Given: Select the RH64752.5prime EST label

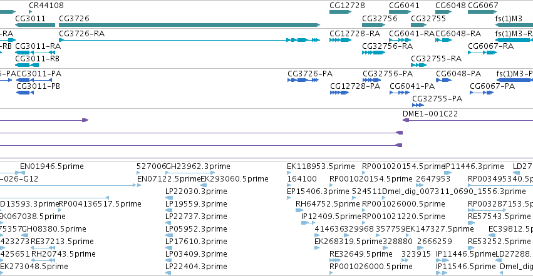Looking at the screenshot, I should click(x=328, y=204).
